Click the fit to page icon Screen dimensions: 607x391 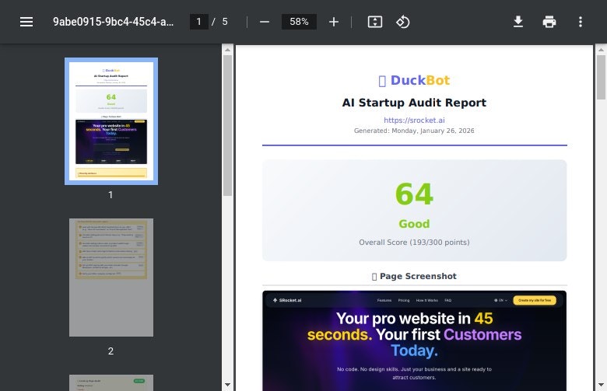375,22
